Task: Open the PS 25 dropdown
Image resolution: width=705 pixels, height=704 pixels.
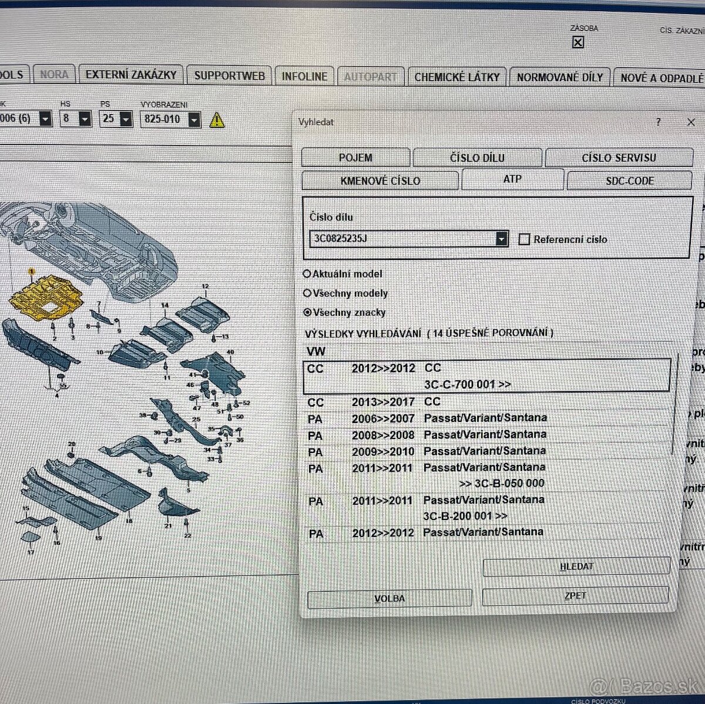Action: pos(126,119)
